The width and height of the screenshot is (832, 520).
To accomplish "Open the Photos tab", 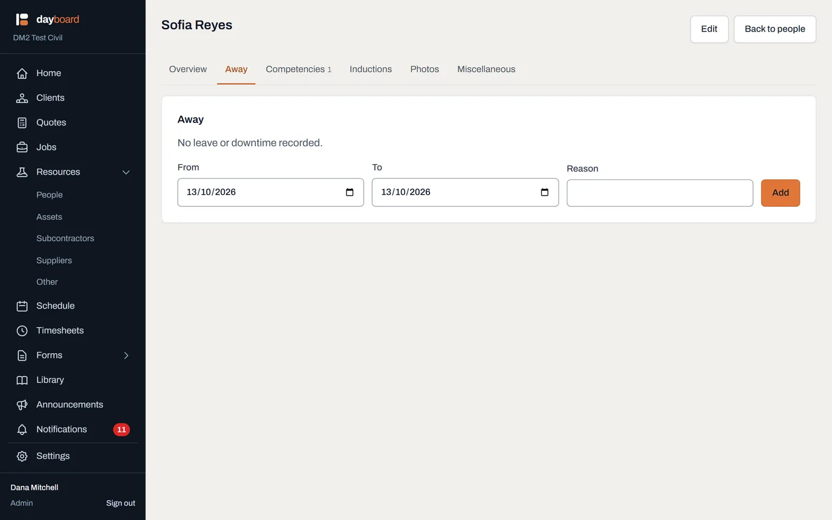I will [424, 69].
